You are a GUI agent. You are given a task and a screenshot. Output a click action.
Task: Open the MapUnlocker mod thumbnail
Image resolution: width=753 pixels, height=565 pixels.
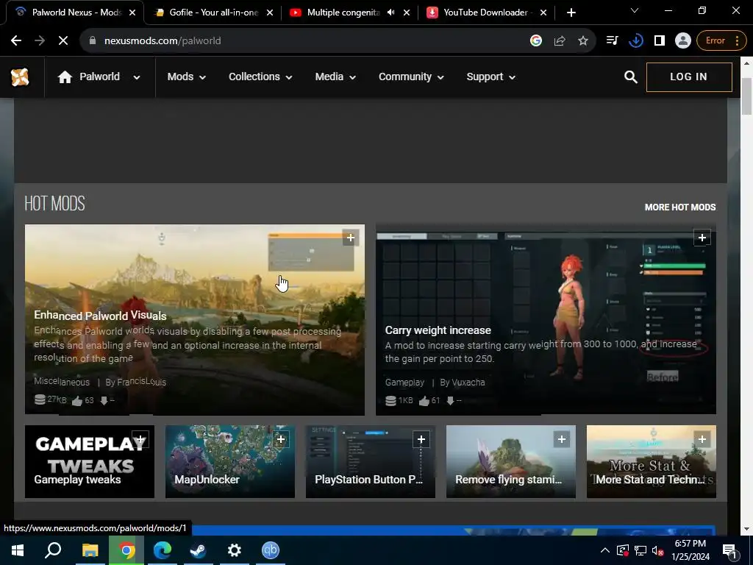click(230, 462)
